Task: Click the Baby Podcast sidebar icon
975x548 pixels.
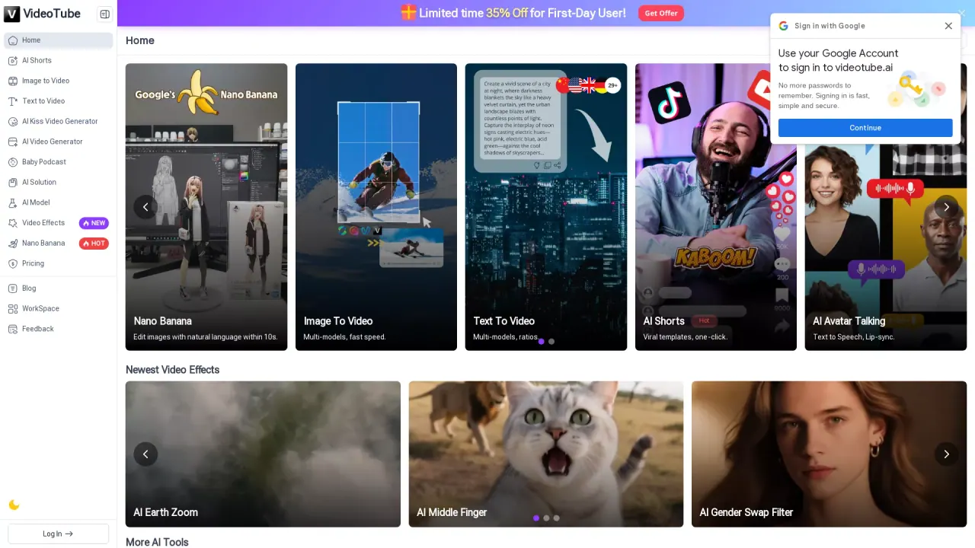Action: tap(13, 162)
